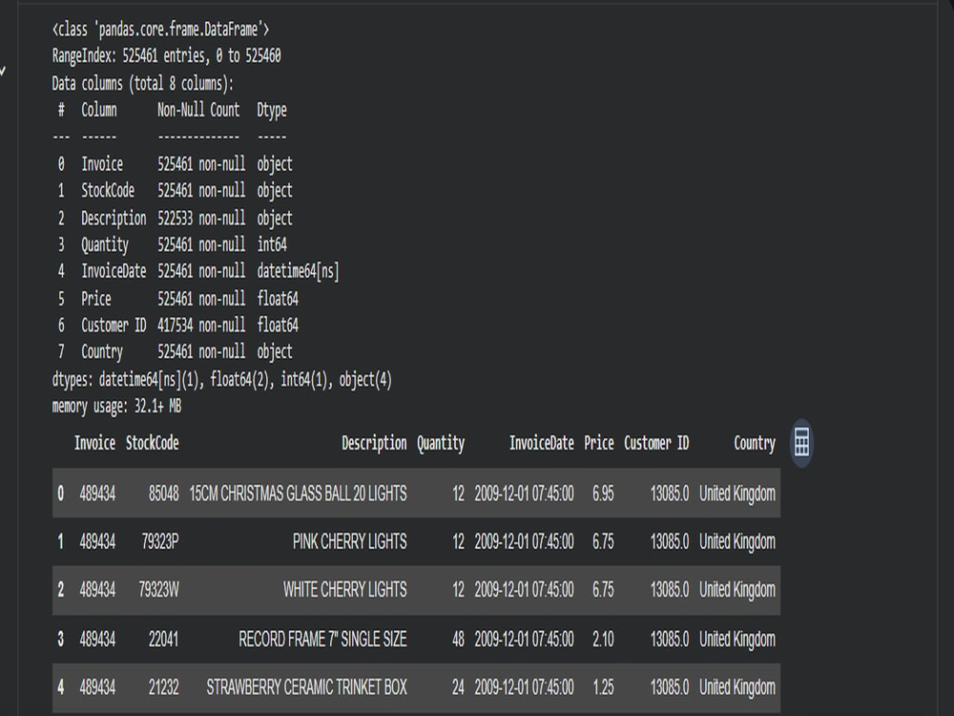Select quantity value 48

458,640
